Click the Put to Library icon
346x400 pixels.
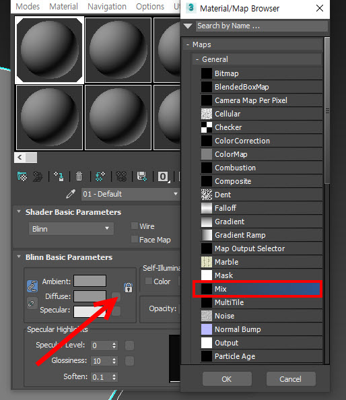tap(142, 176)
